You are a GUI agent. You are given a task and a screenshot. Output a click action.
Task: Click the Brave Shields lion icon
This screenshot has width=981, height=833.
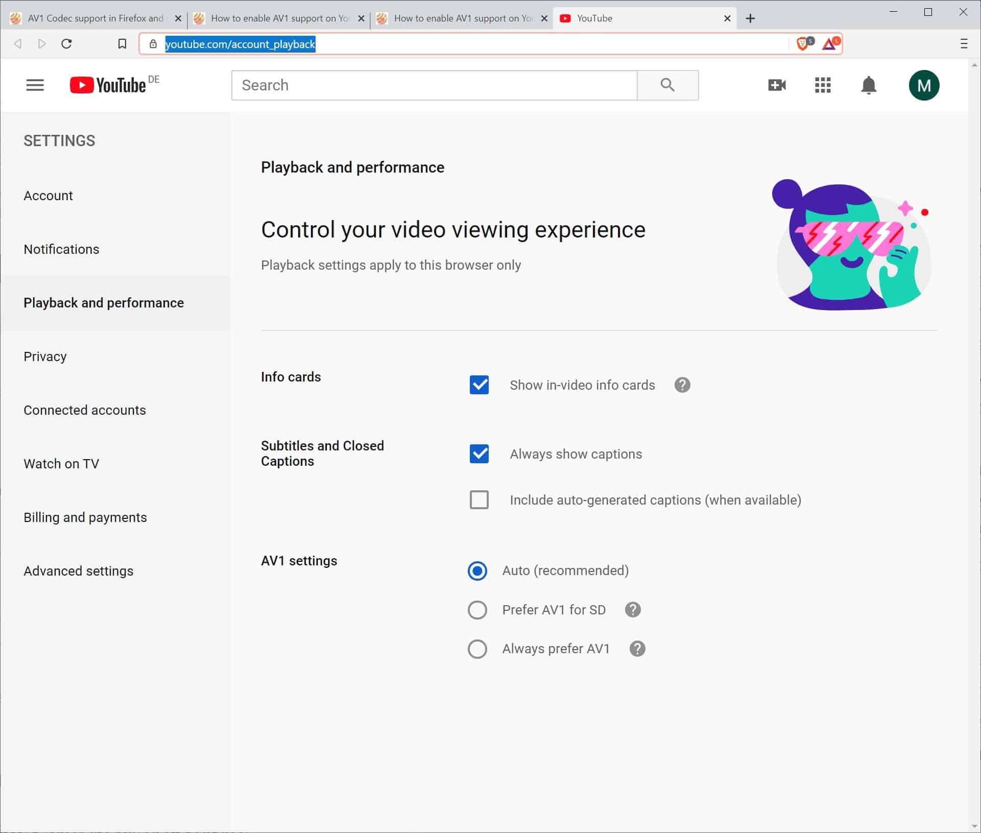point(803,44)
